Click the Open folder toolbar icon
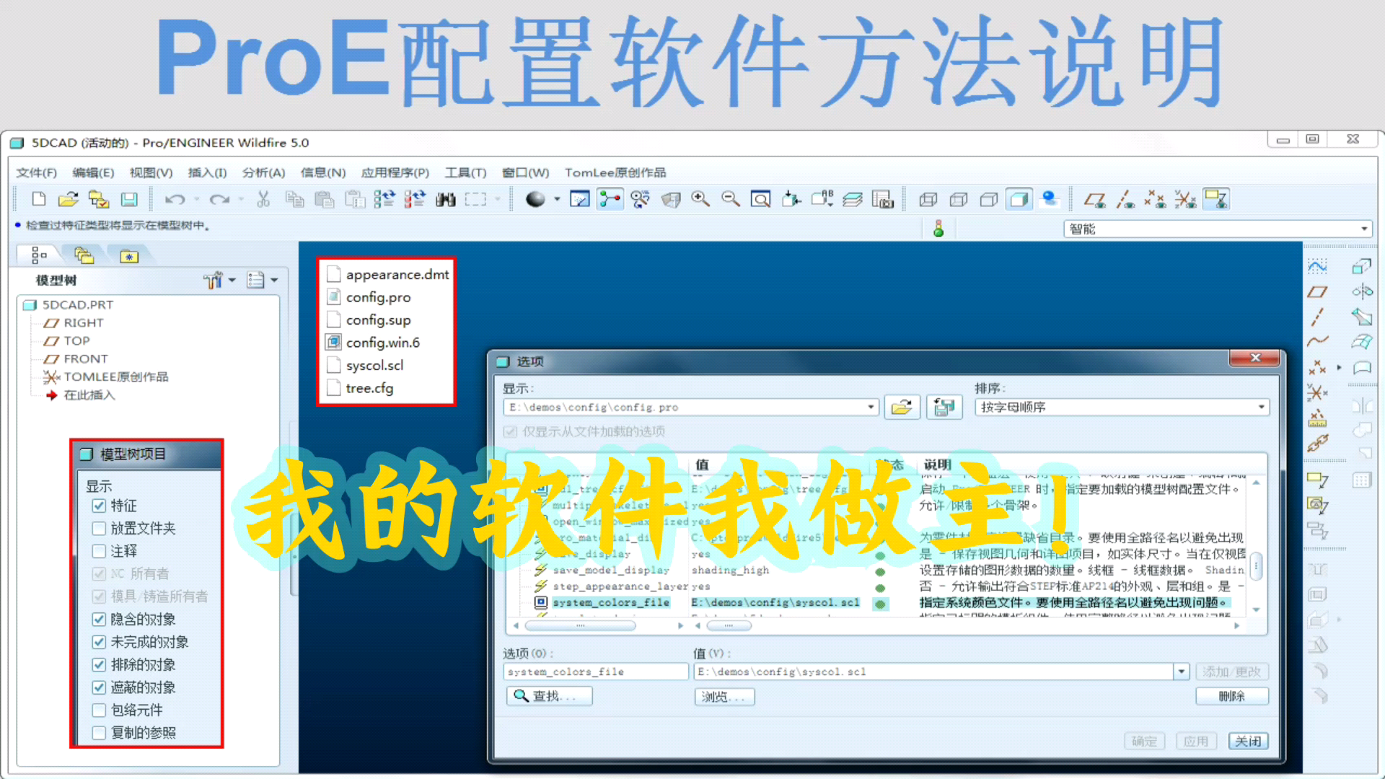The width and height of the screenshot is (1385, 779). pyautogui.click(x=69, y=199)
